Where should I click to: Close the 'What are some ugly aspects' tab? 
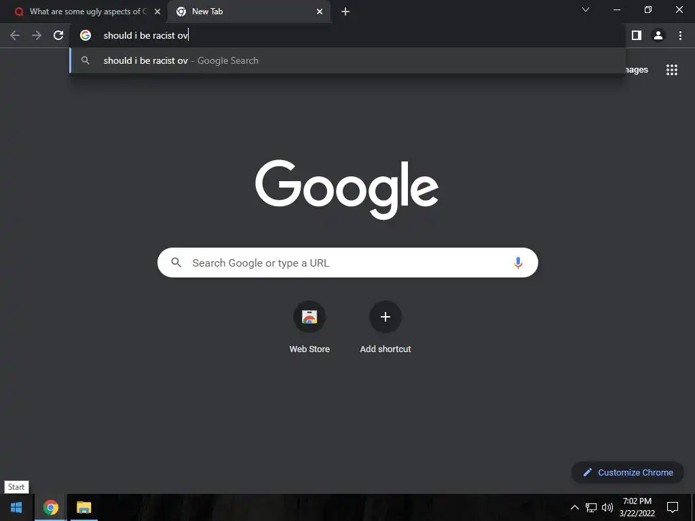pyautogui.click(x=157, y=12)
